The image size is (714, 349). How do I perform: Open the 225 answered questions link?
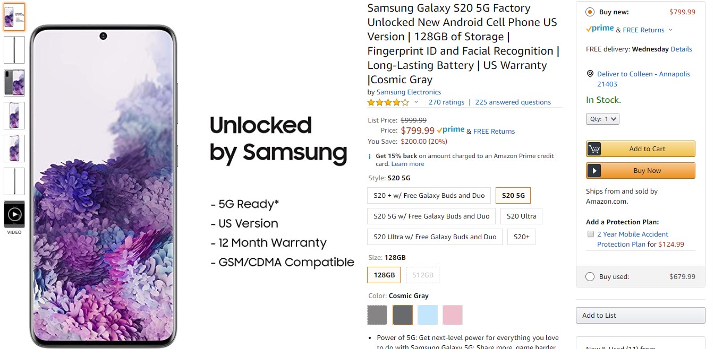pos(513,102)
